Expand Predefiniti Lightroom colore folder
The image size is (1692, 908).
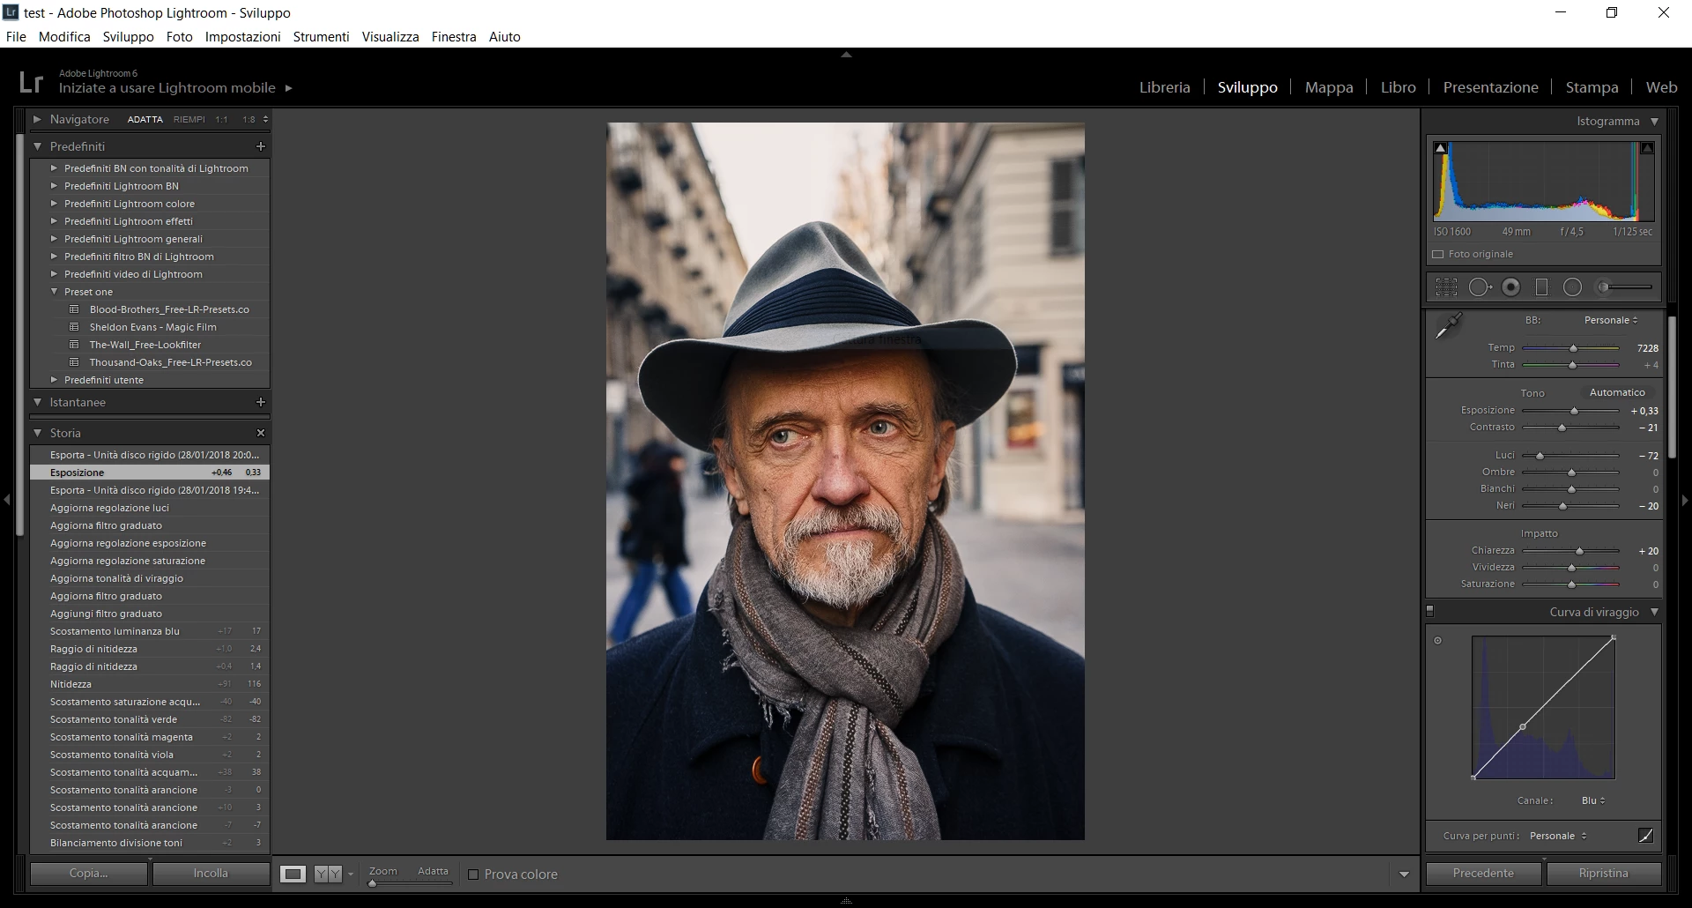pos(54,204)
